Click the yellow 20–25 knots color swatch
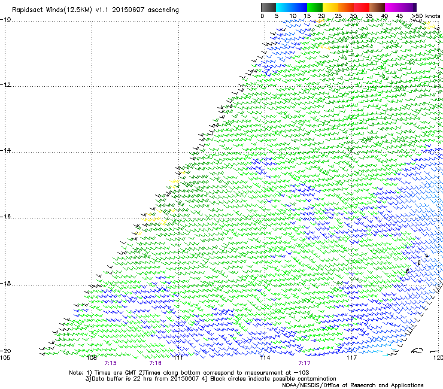This screenshot has width=443, height=389. coord(330,7)
